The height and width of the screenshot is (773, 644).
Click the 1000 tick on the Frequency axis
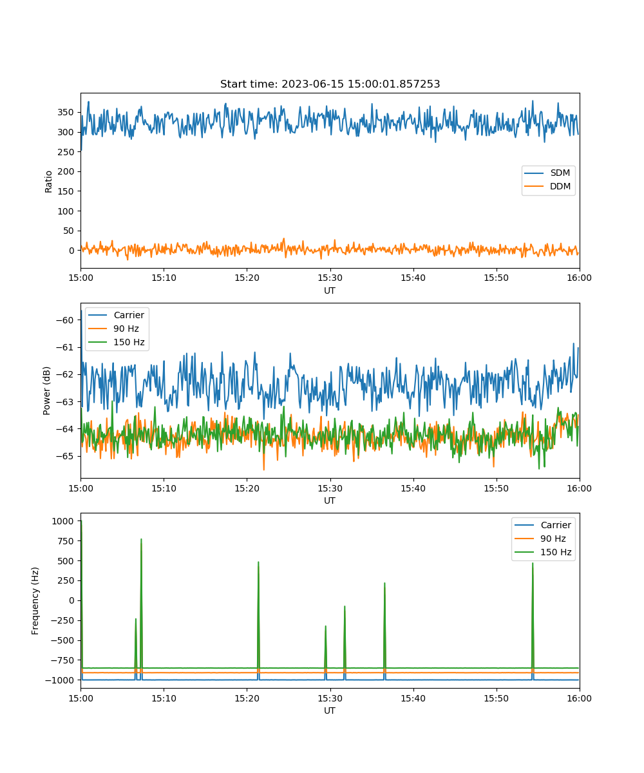point(64,521)
